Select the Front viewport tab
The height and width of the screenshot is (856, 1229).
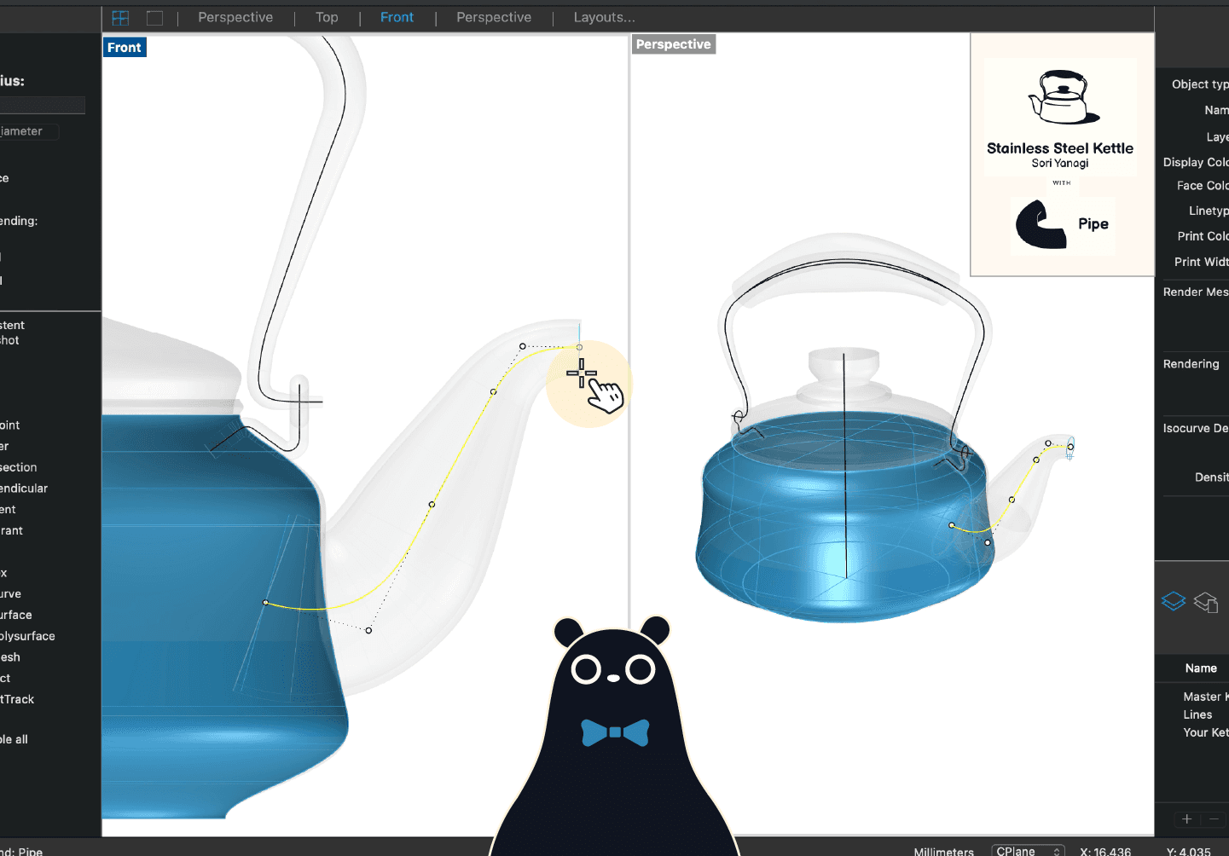click(x=397, y=17)
